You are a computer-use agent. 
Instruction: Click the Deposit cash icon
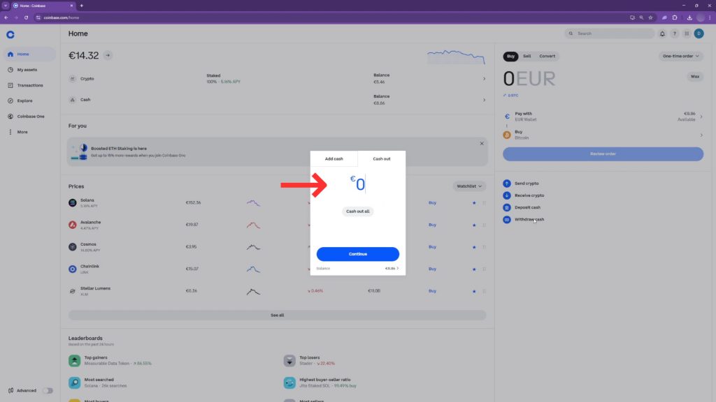pyautogui.click(x=507, y=207)
